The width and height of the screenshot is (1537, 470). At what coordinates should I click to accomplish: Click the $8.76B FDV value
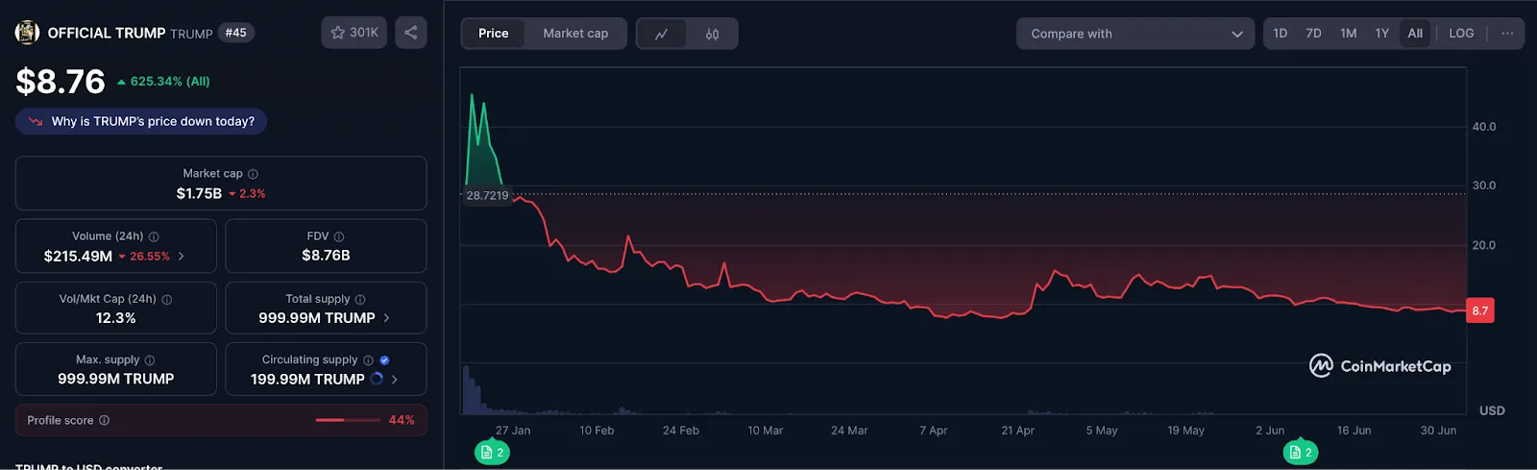[326, 256]
